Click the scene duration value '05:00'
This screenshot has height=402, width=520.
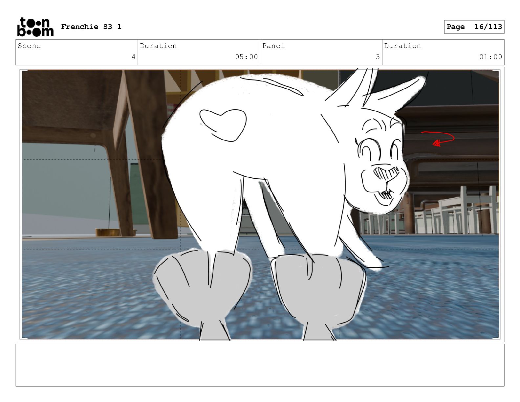(246, 57)
